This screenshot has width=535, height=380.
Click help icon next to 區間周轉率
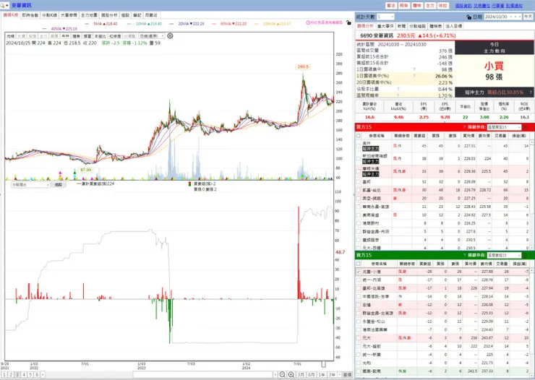[x=398, y=95]
